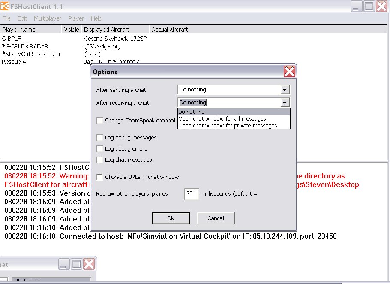The height and width of the screenshot is (284, 390).
Task: Open the Multiplayer menu
Action: point(48,18)
